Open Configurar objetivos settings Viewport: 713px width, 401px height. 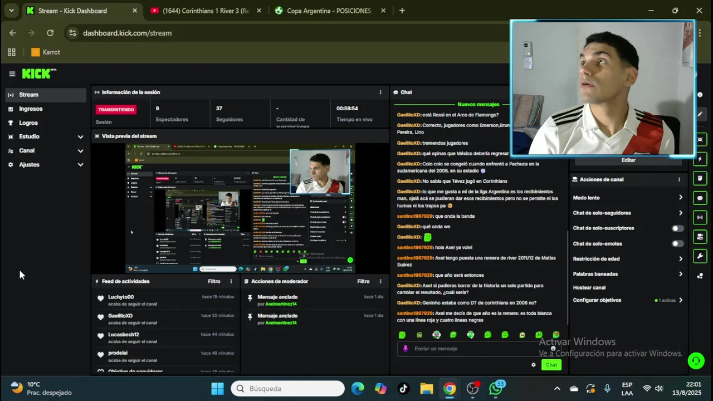pos(628,300)
